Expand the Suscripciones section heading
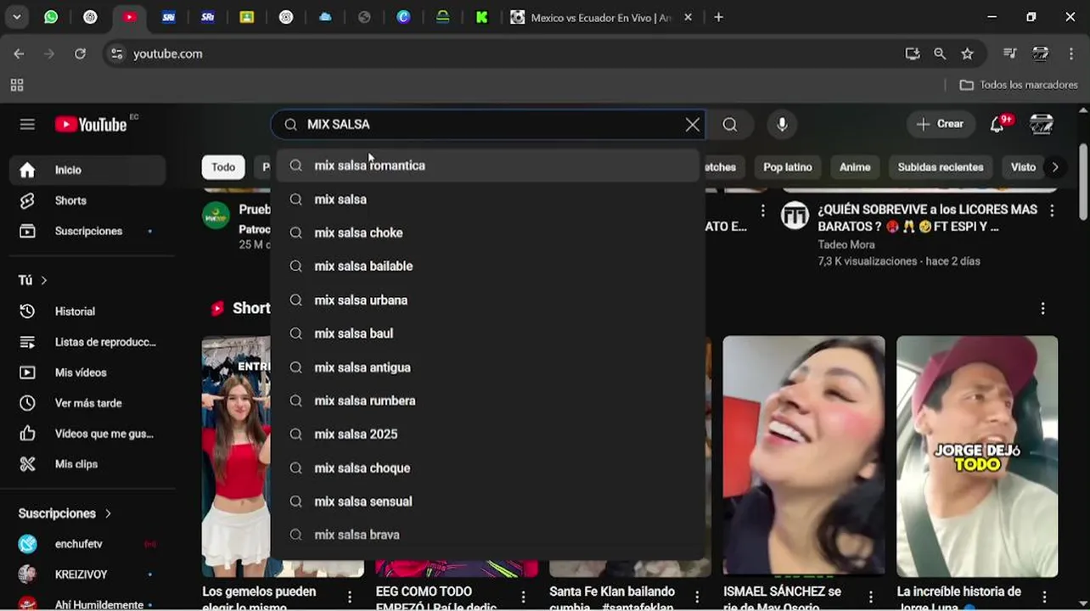 [65, 513]
